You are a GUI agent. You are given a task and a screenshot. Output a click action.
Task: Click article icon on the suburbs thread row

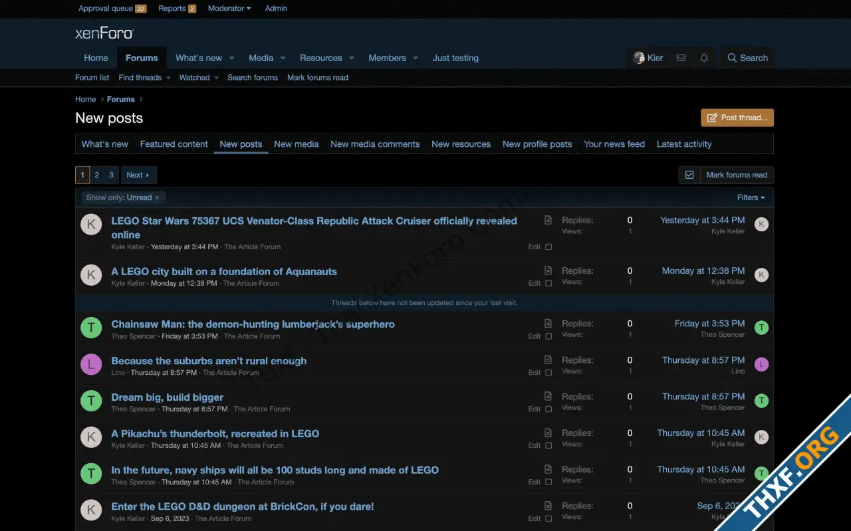click(548, 360)
